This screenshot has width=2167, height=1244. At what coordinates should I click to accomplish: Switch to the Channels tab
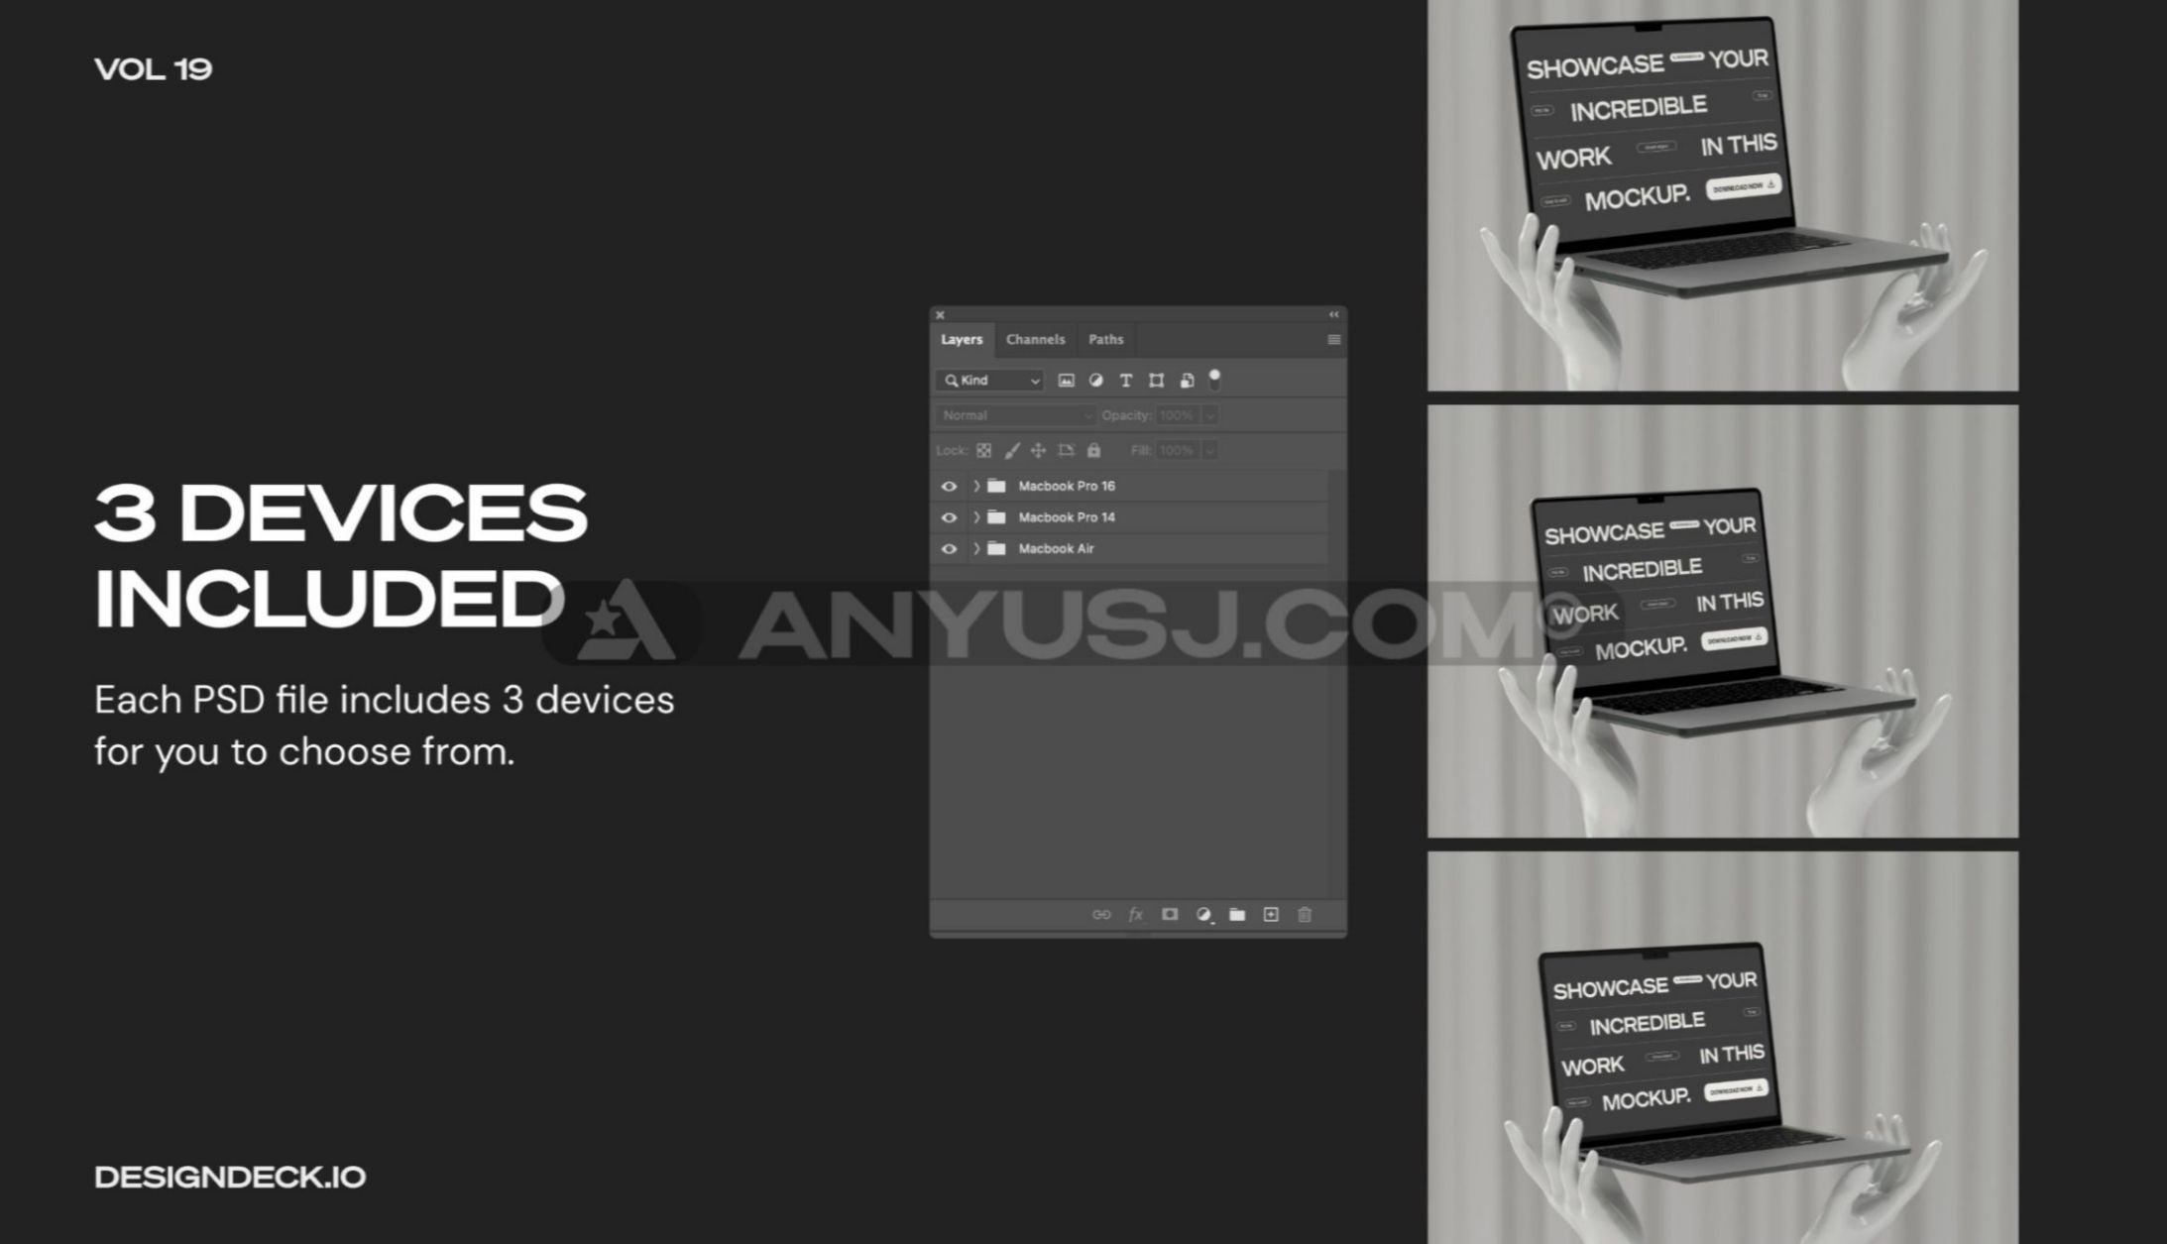[1034, 339]
